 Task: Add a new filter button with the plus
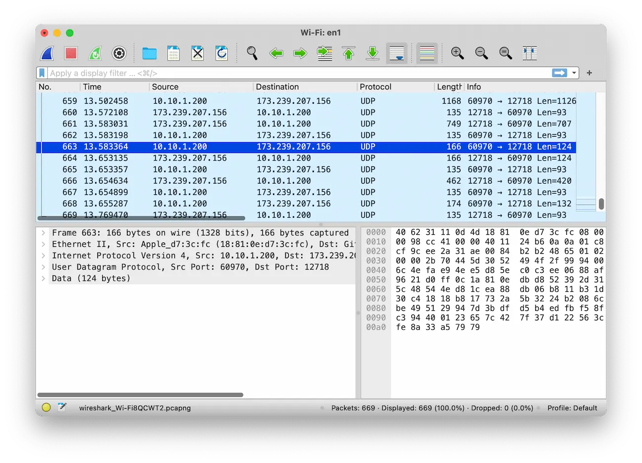pos(589,73)
